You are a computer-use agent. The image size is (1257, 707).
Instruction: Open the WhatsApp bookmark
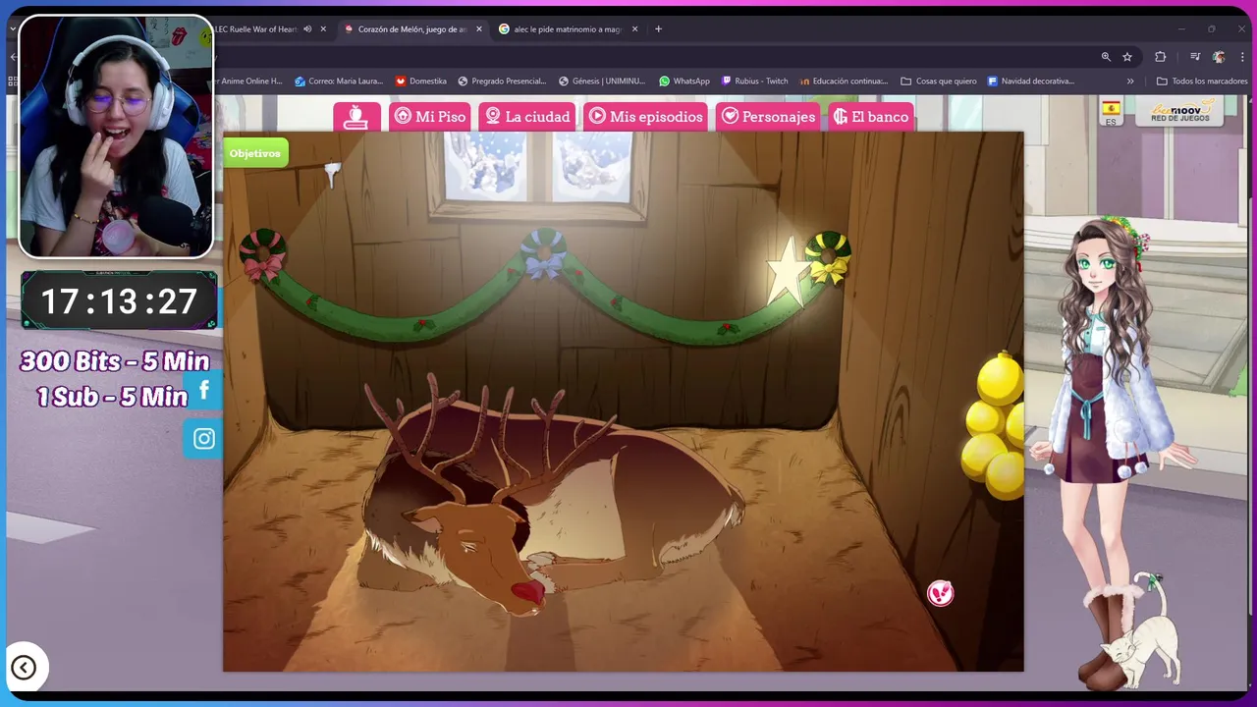[684, 82]
